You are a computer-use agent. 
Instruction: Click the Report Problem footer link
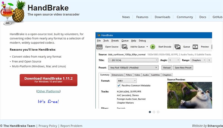[x=71, y=126]
